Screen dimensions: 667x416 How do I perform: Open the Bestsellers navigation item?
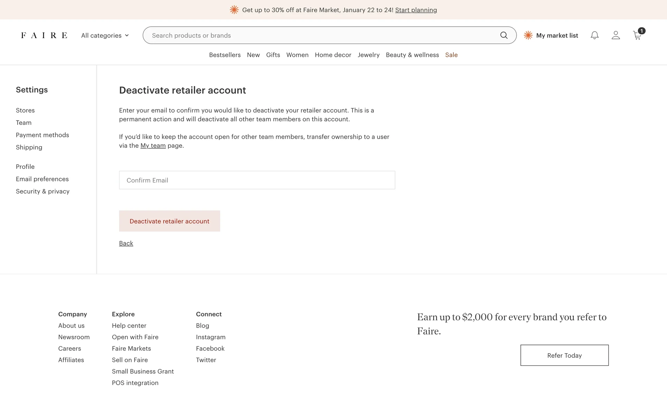pyautogui.click(x=225, y=55)
